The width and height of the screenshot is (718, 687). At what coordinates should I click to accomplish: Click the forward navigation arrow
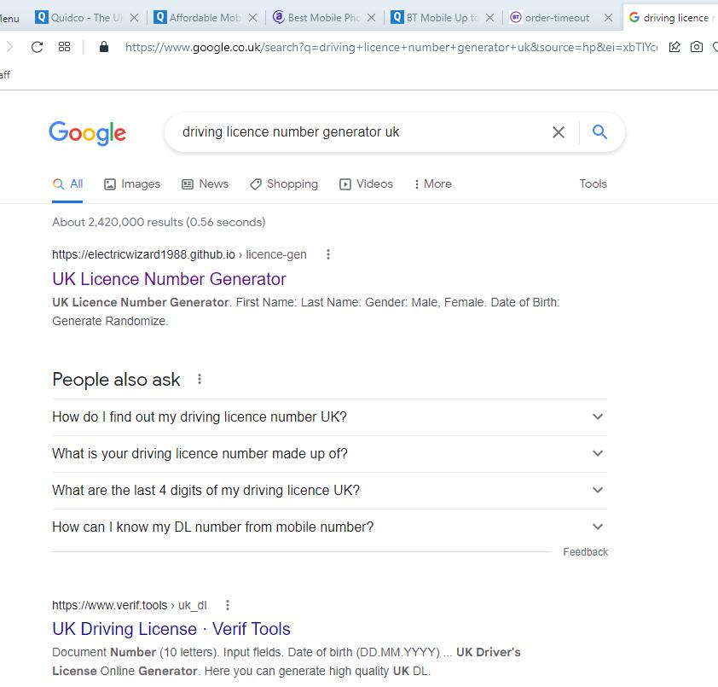click(x=9, y=47)
